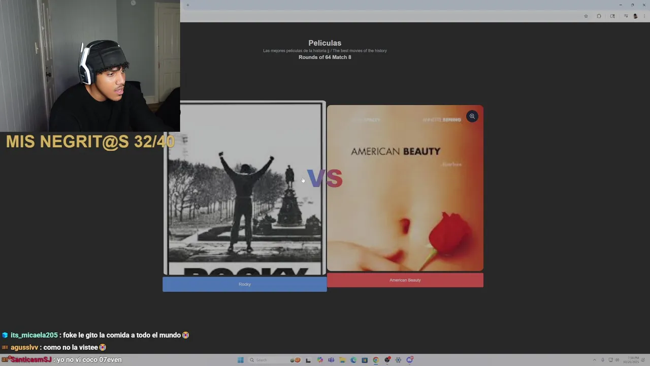Screen dimensions: 650x366
Task: Show hidden system tray icons
Action: point(594,360)
